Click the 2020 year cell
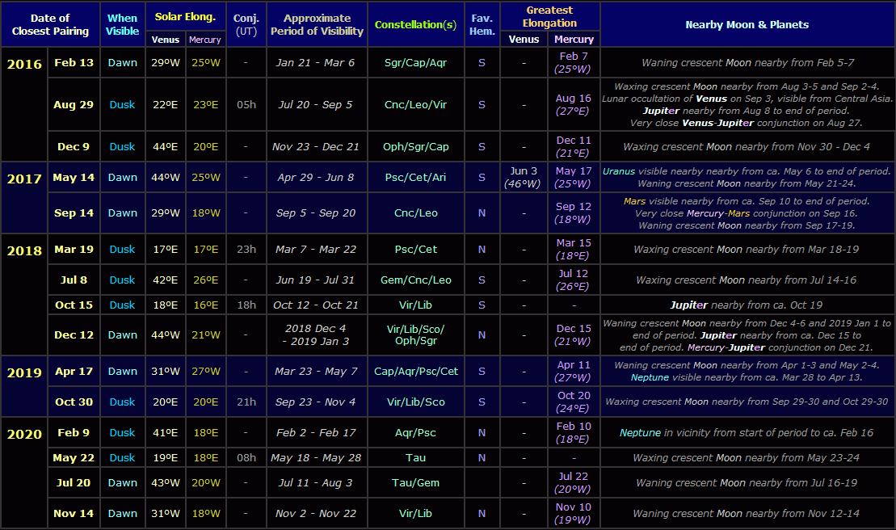Viewport: 896px width, 530px height. [24, 434]
